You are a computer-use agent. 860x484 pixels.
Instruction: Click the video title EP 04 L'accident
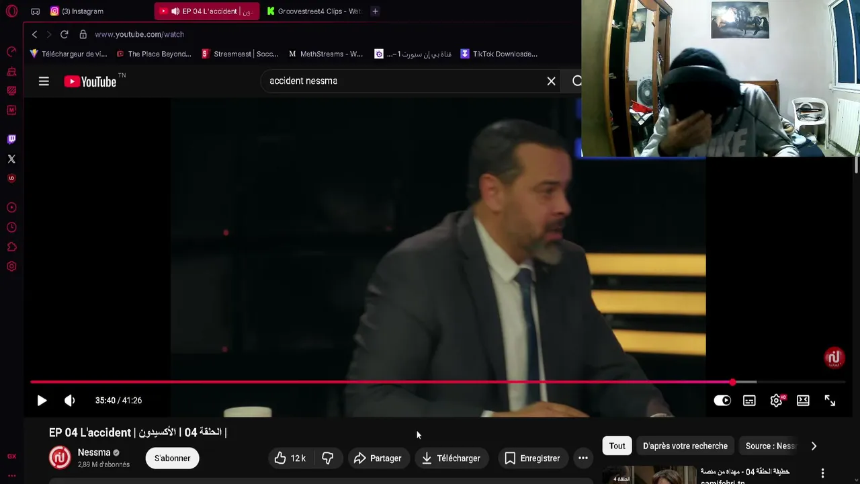pyautogui.click(x=138, y=432)
